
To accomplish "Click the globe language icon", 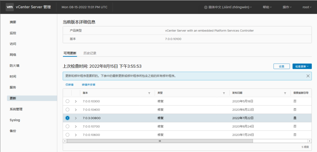I will [205, 7].
